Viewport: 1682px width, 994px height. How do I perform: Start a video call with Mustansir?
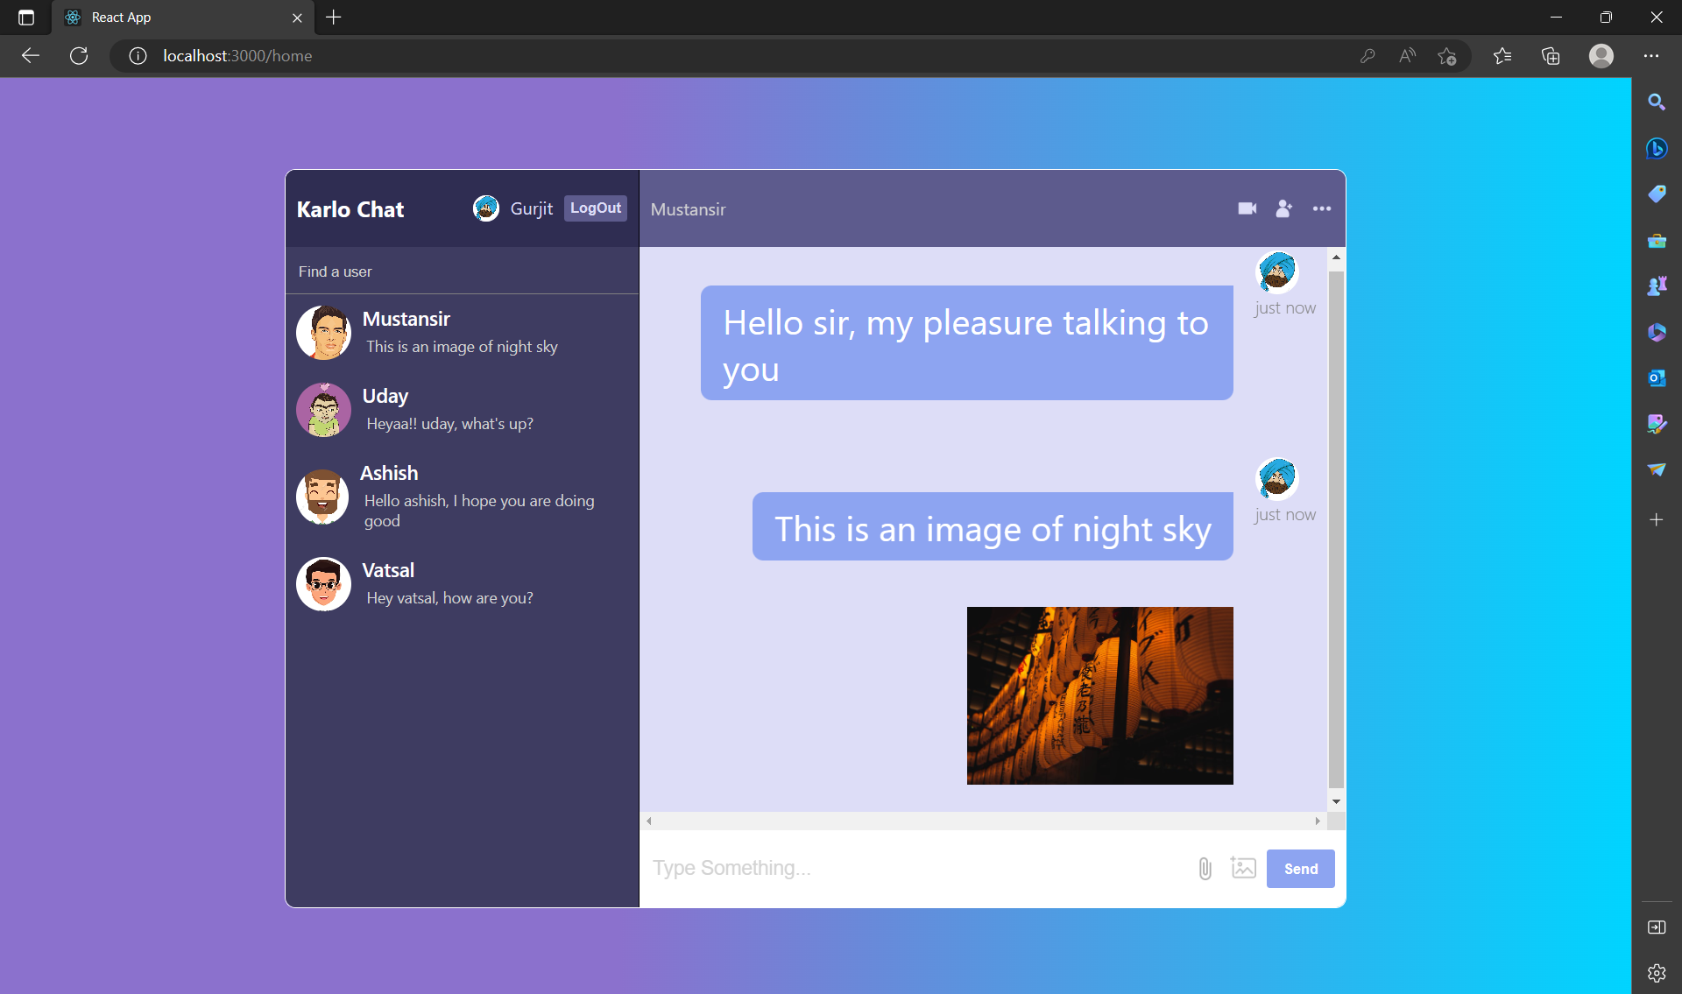[x=1247, y=208]
